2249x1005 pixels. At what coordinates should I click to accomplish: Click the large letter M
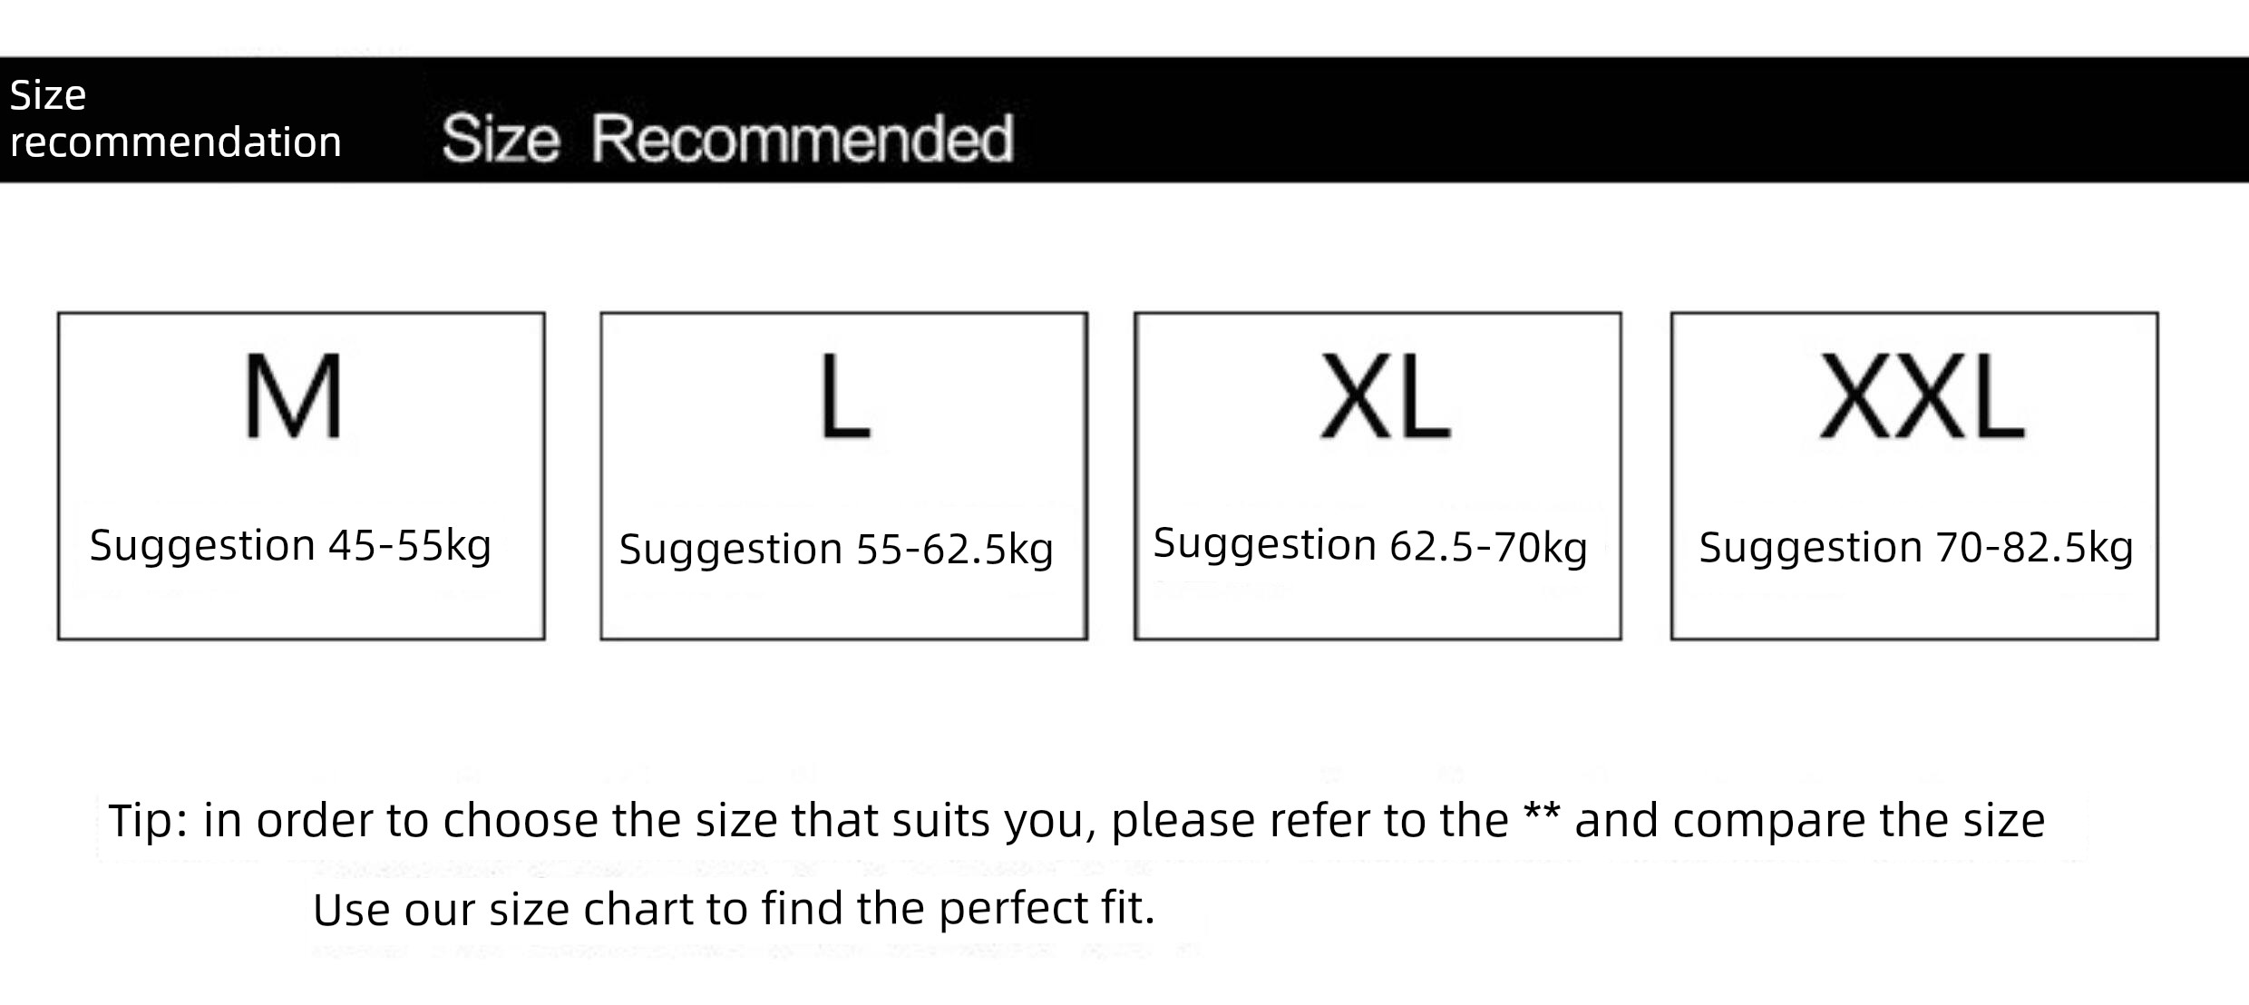click(x=294, y=396)
